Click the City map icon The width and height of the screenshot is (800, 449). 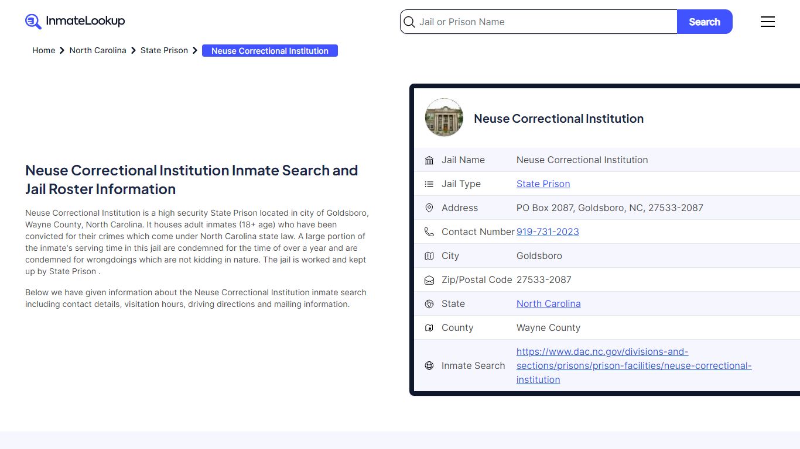click(x=429, y=256)
